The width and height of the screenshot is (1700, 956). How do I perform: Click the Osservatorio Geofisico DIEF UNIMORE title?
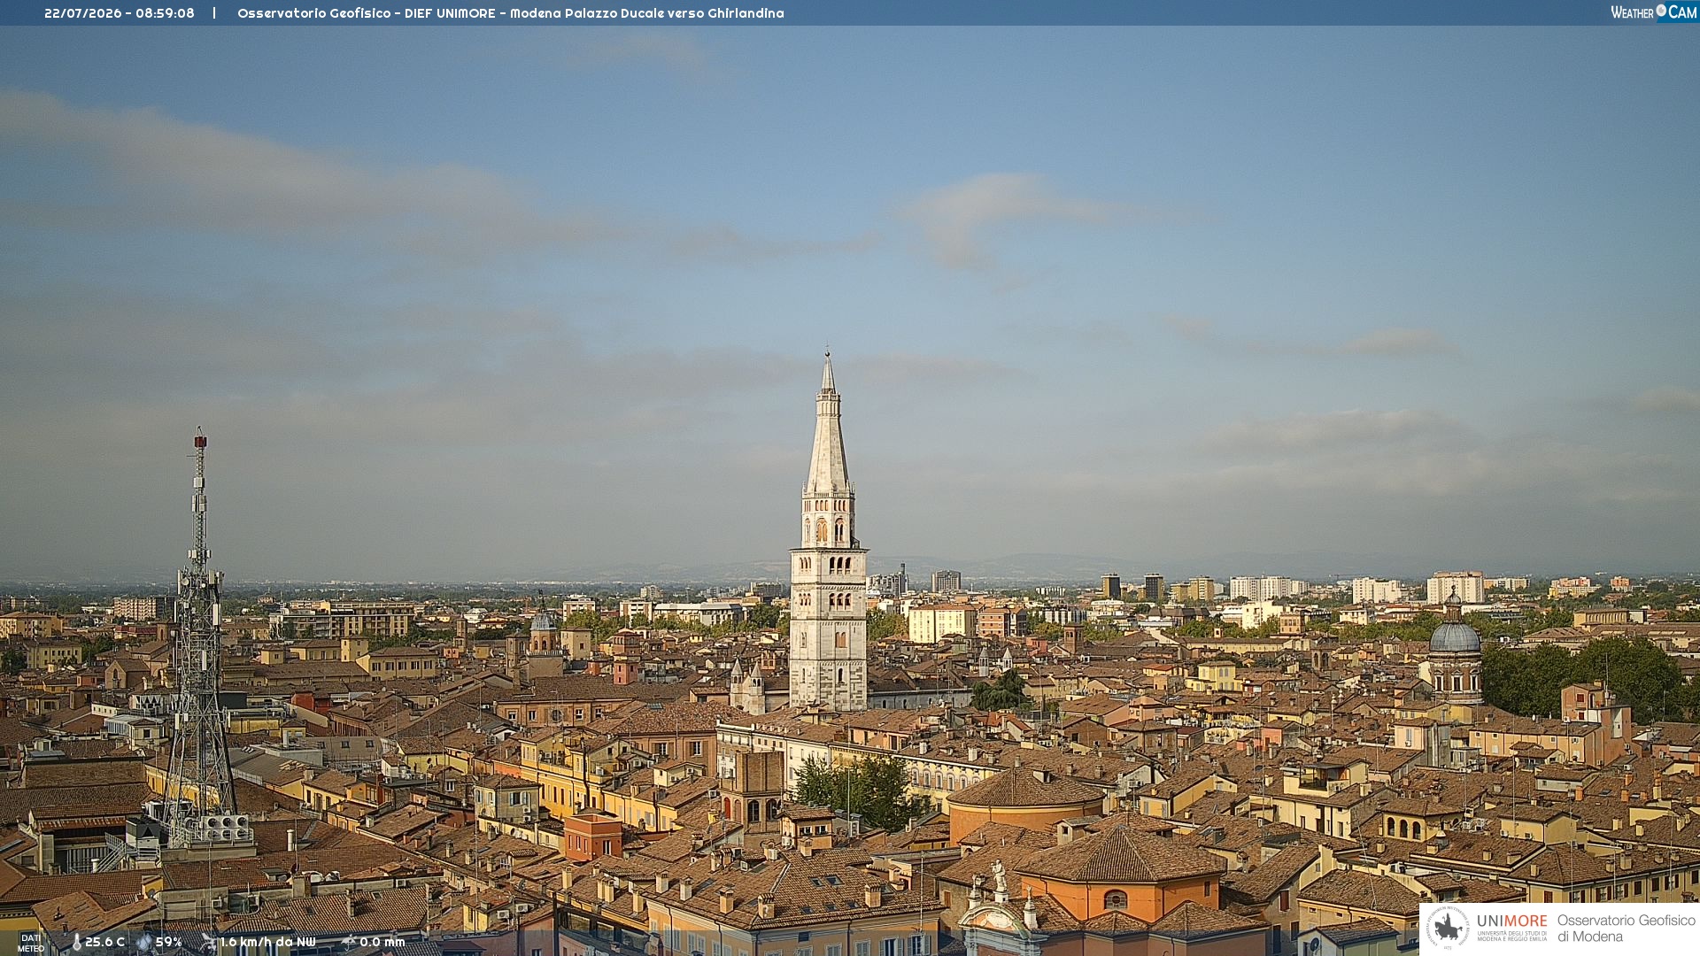tap(511, 13)
